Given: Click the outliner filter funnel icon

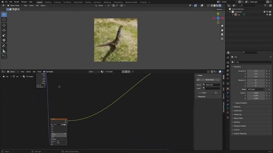Looking at the screenshot, I should click(265, 6).
